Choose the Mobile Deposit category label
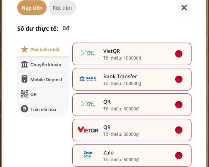This screenshot has height=167, width=209. [46, 80]
